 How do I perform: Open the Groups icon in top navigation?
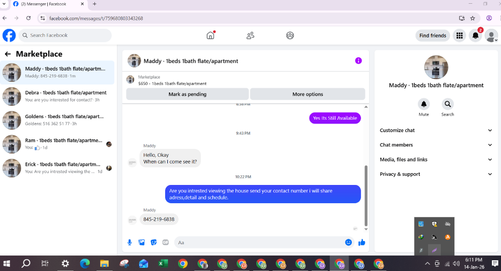(290, 35)
